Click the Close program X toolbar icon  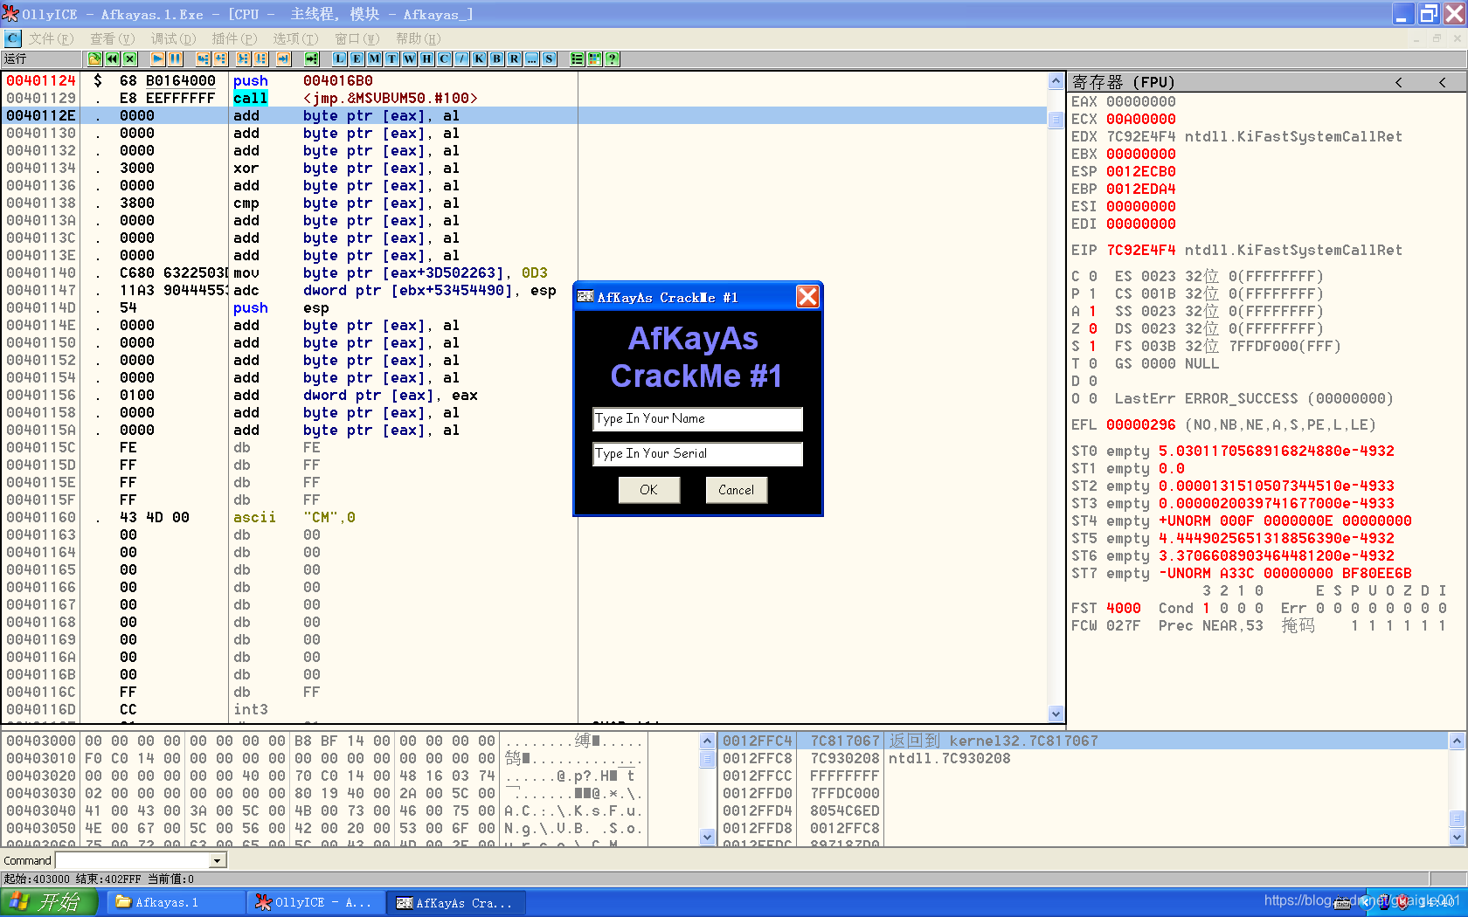coord(130,59)
